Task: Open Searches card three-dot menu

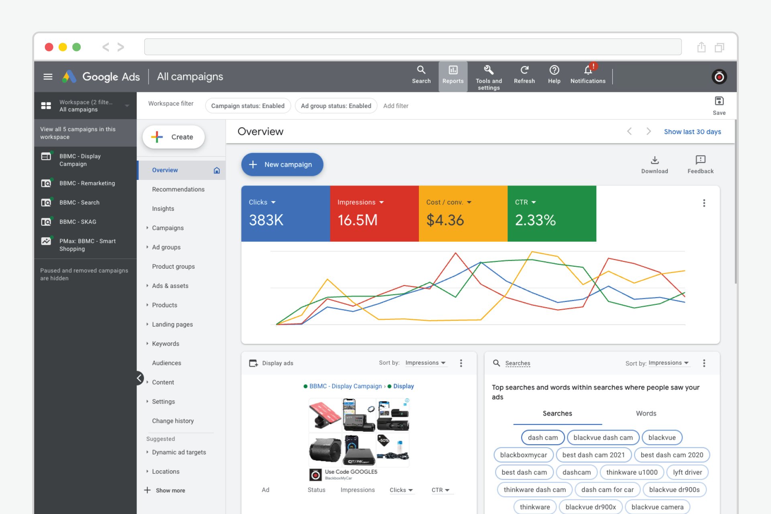Action: tap(704, 363)
